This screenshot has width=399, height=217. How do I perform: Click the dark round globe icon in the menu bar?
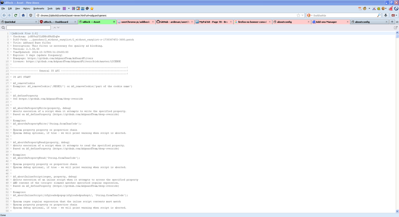point(87,8)
